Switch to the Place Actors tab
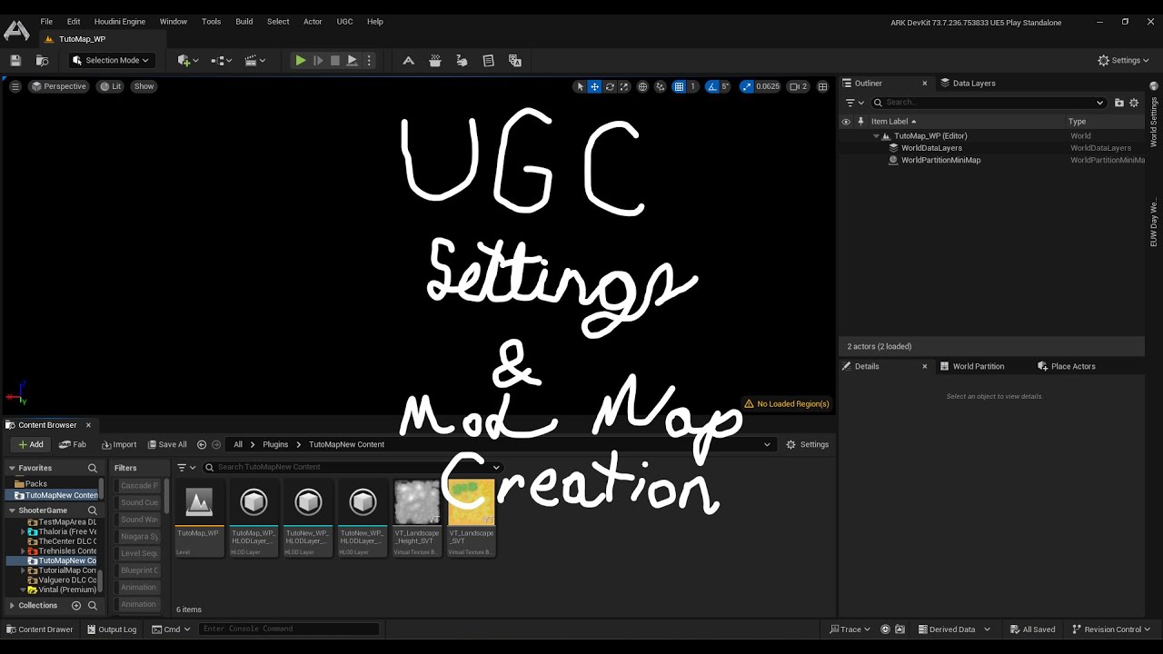 pos(1072,366)
